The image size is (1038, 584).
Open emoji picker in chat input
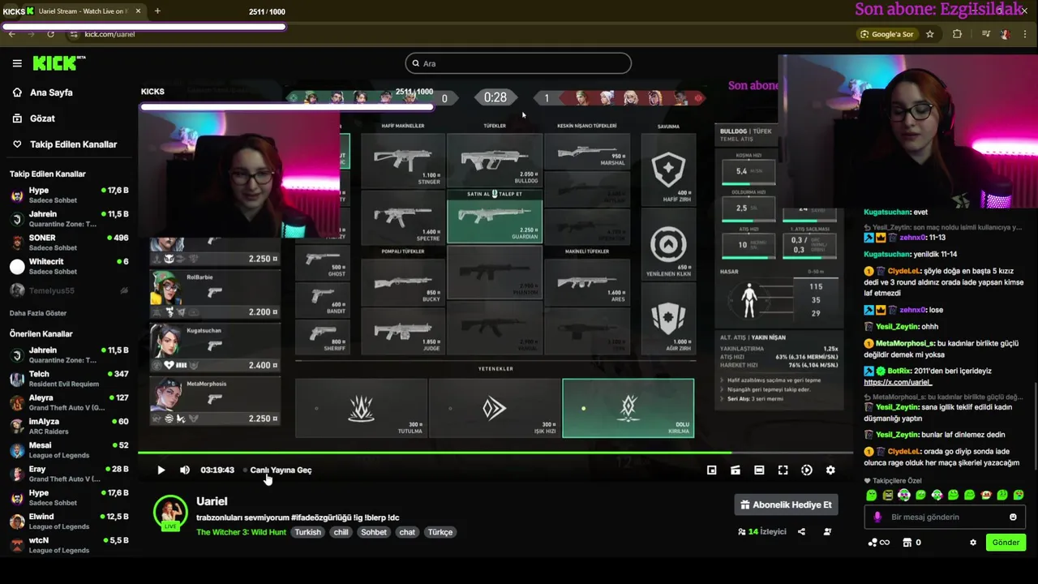[x=1013, y=517]
